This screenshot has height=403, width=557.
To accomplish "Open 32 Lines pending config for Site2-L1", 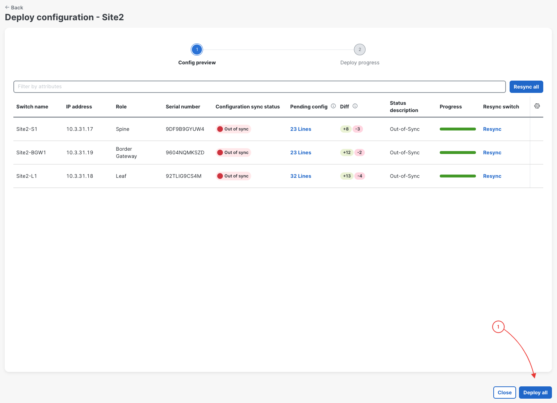I will 301,176.
